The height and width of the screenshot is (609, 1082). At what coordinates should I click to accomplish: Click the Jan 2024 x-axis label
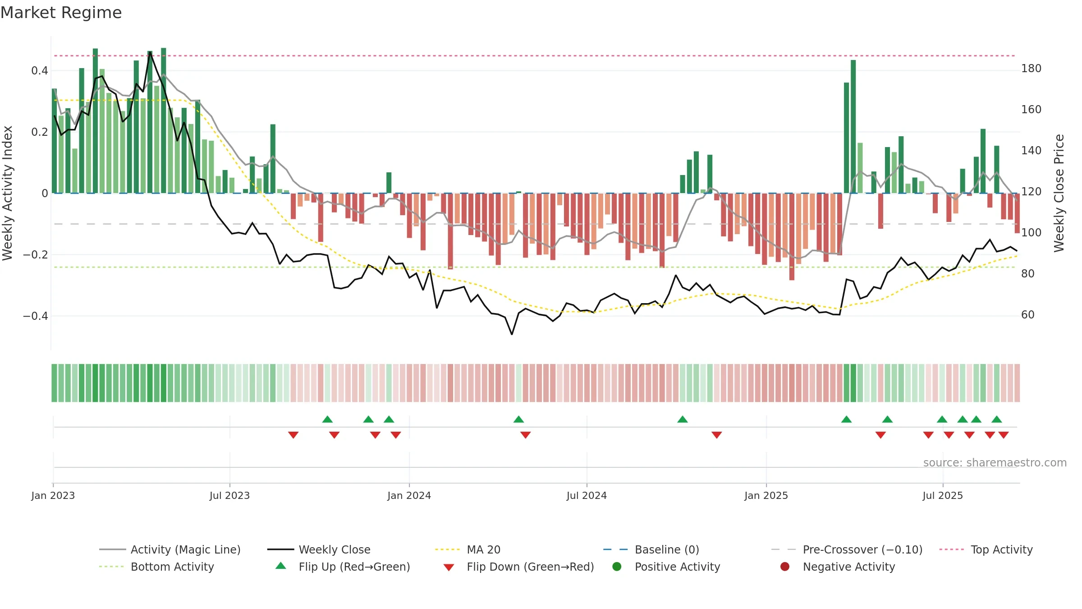pos(409,495)
